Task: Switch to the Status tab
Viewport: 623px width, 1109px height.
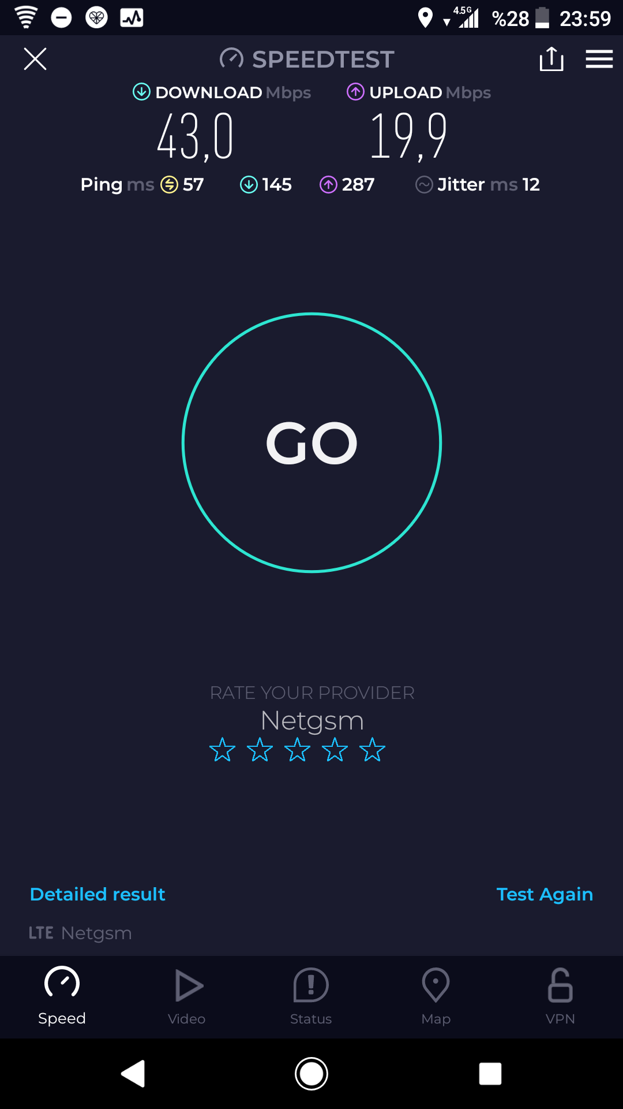Action: [311, 997]
